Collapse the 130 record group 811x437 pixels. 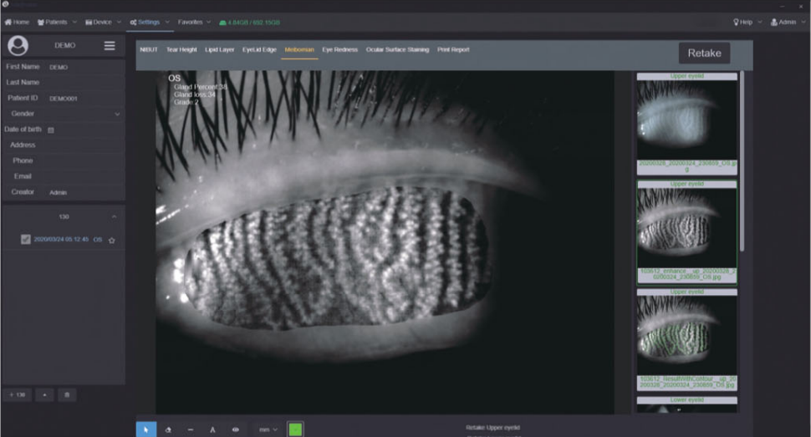(x=114, y=216)
